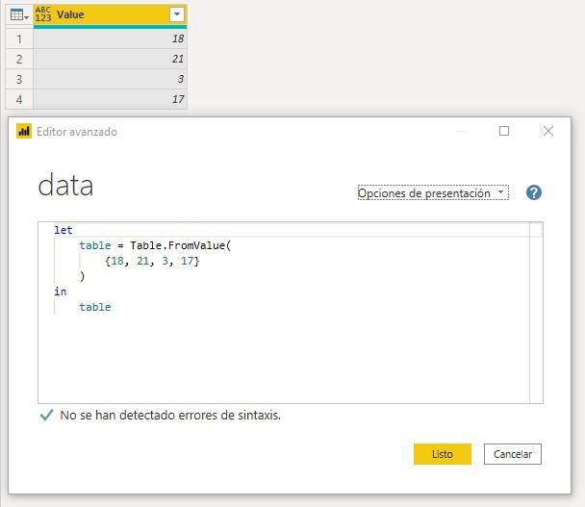585x507 pixels.
Task: Click the list {18, 21, 3, 17} in code
Action: coord(152,261)
